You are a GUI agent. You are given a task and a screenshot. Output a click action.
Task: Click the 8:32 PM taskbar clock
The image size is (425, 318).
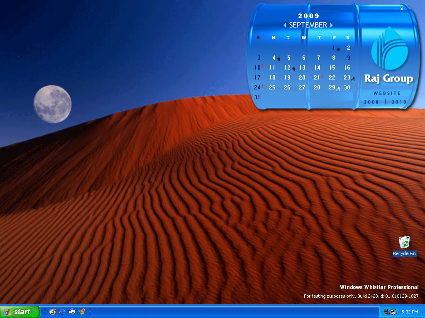[409, 312]
